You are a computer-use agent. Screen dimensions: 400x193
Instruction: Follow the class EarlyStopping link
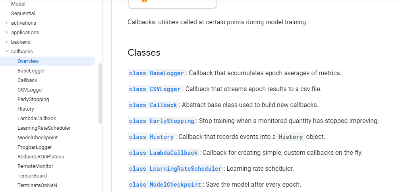(162, 121)
